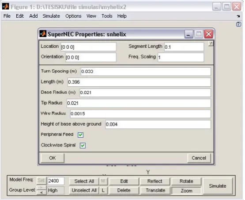This screenshot has width=245, height=200.
Task: Click the Edit button in bottom panel
Action: tap(124, 181)
